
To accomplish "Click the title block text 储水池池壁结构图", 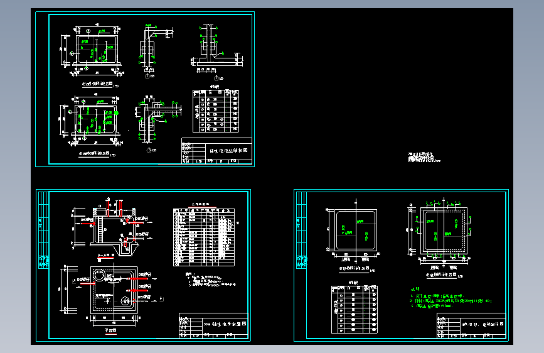I will [x=228, y=151].
